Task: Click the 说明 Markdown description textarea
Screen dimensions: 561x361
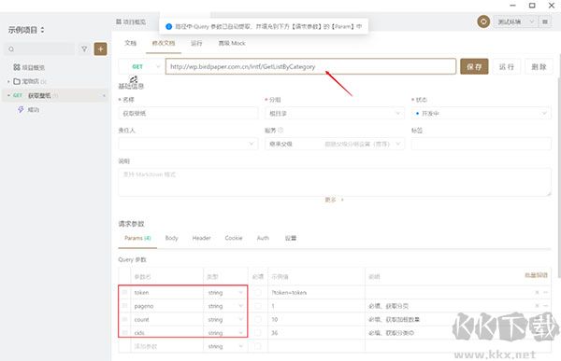Action: 335,182
